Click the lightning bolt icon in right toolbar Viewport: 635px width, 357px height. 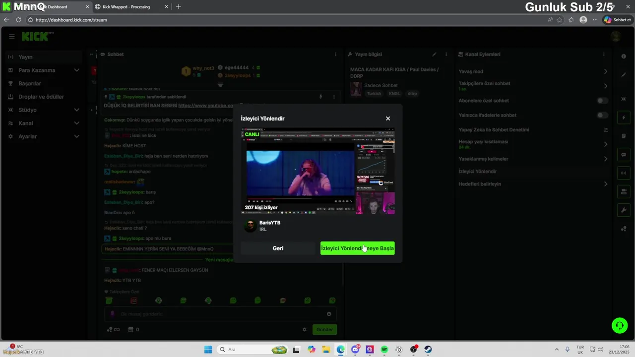click(624, 118)
